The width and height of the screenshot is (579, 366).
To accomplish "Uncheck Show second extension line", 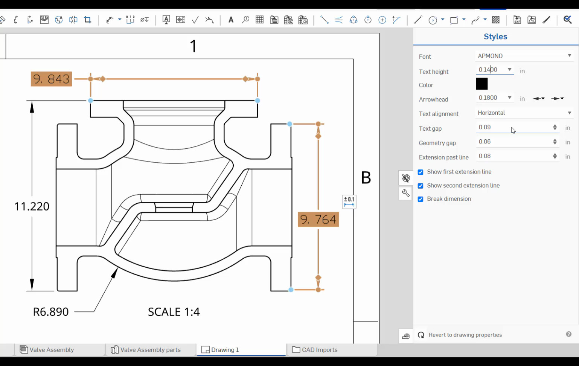I will pyautogui.click(x=421, y=186).
